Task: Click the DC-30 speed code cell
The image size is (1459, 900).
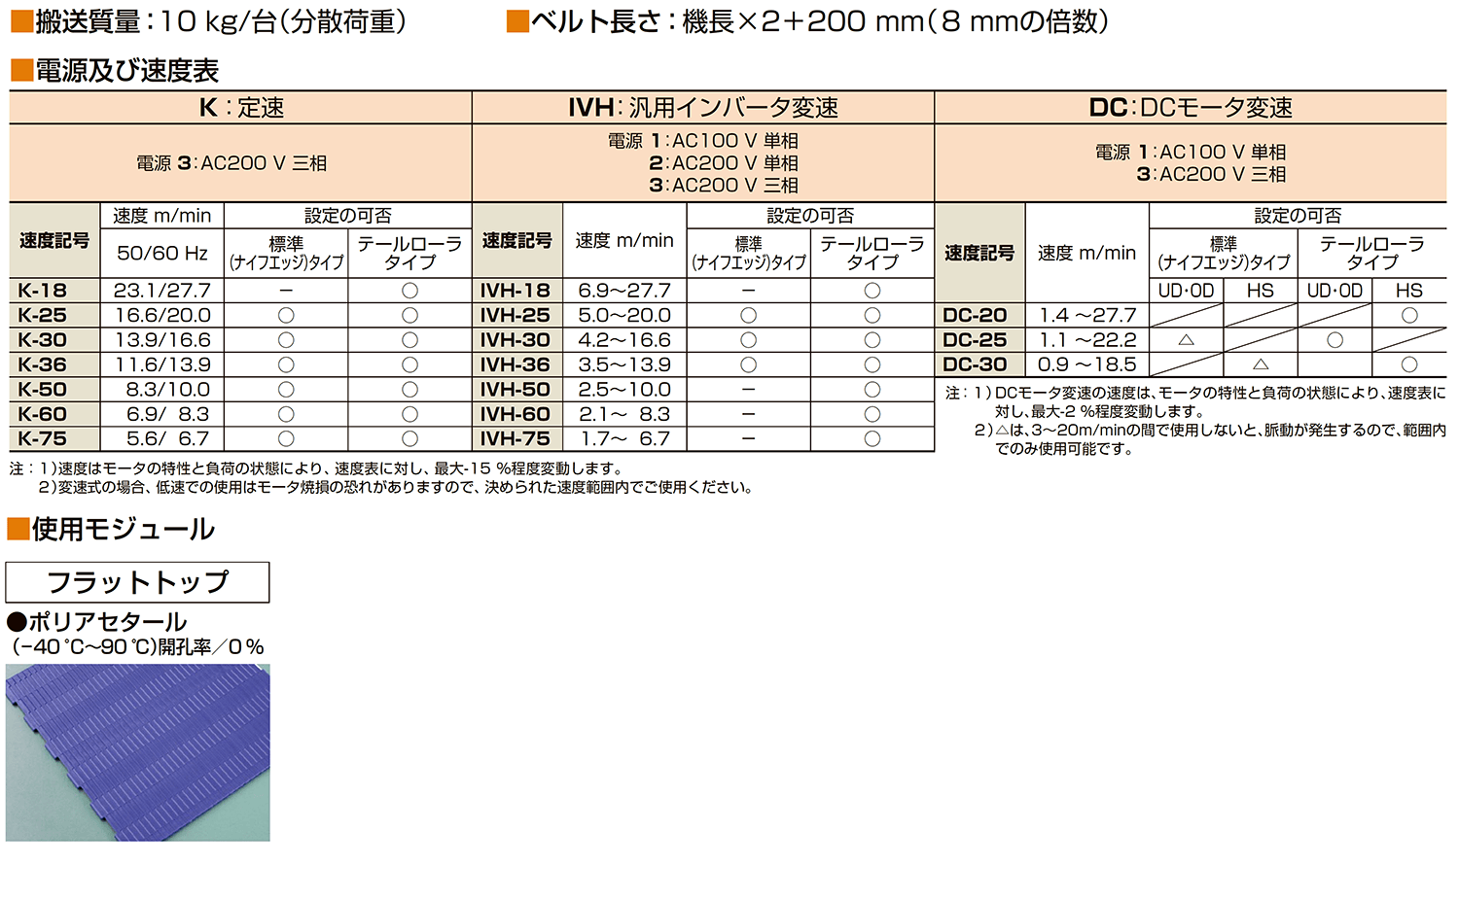Action: (979, 364)
